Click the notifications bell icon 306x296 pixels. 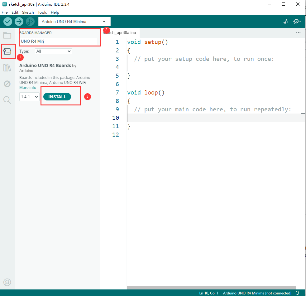click(297, 293)
